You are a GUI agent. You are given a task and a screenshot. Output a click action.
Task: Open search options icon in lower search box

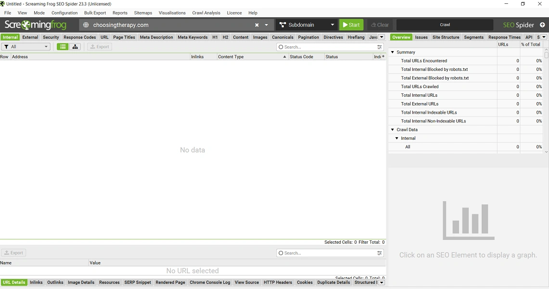[x=379, y=253]
